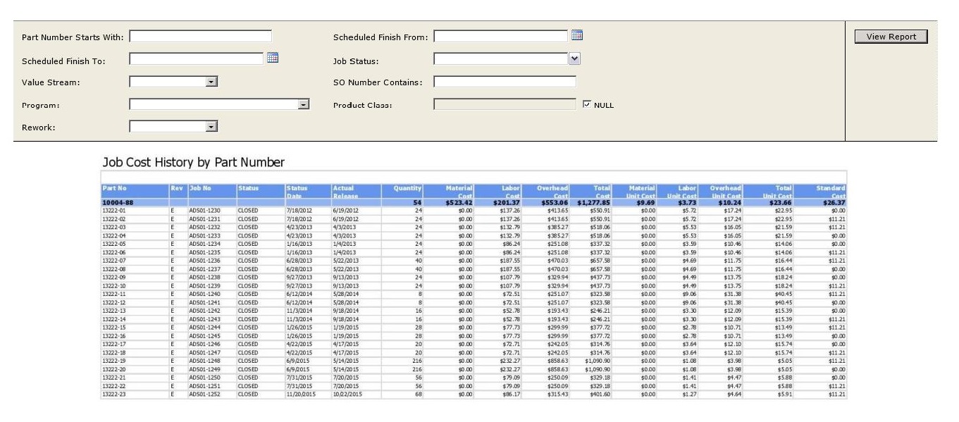Select part number 13222-23

(x=114, y=395)
